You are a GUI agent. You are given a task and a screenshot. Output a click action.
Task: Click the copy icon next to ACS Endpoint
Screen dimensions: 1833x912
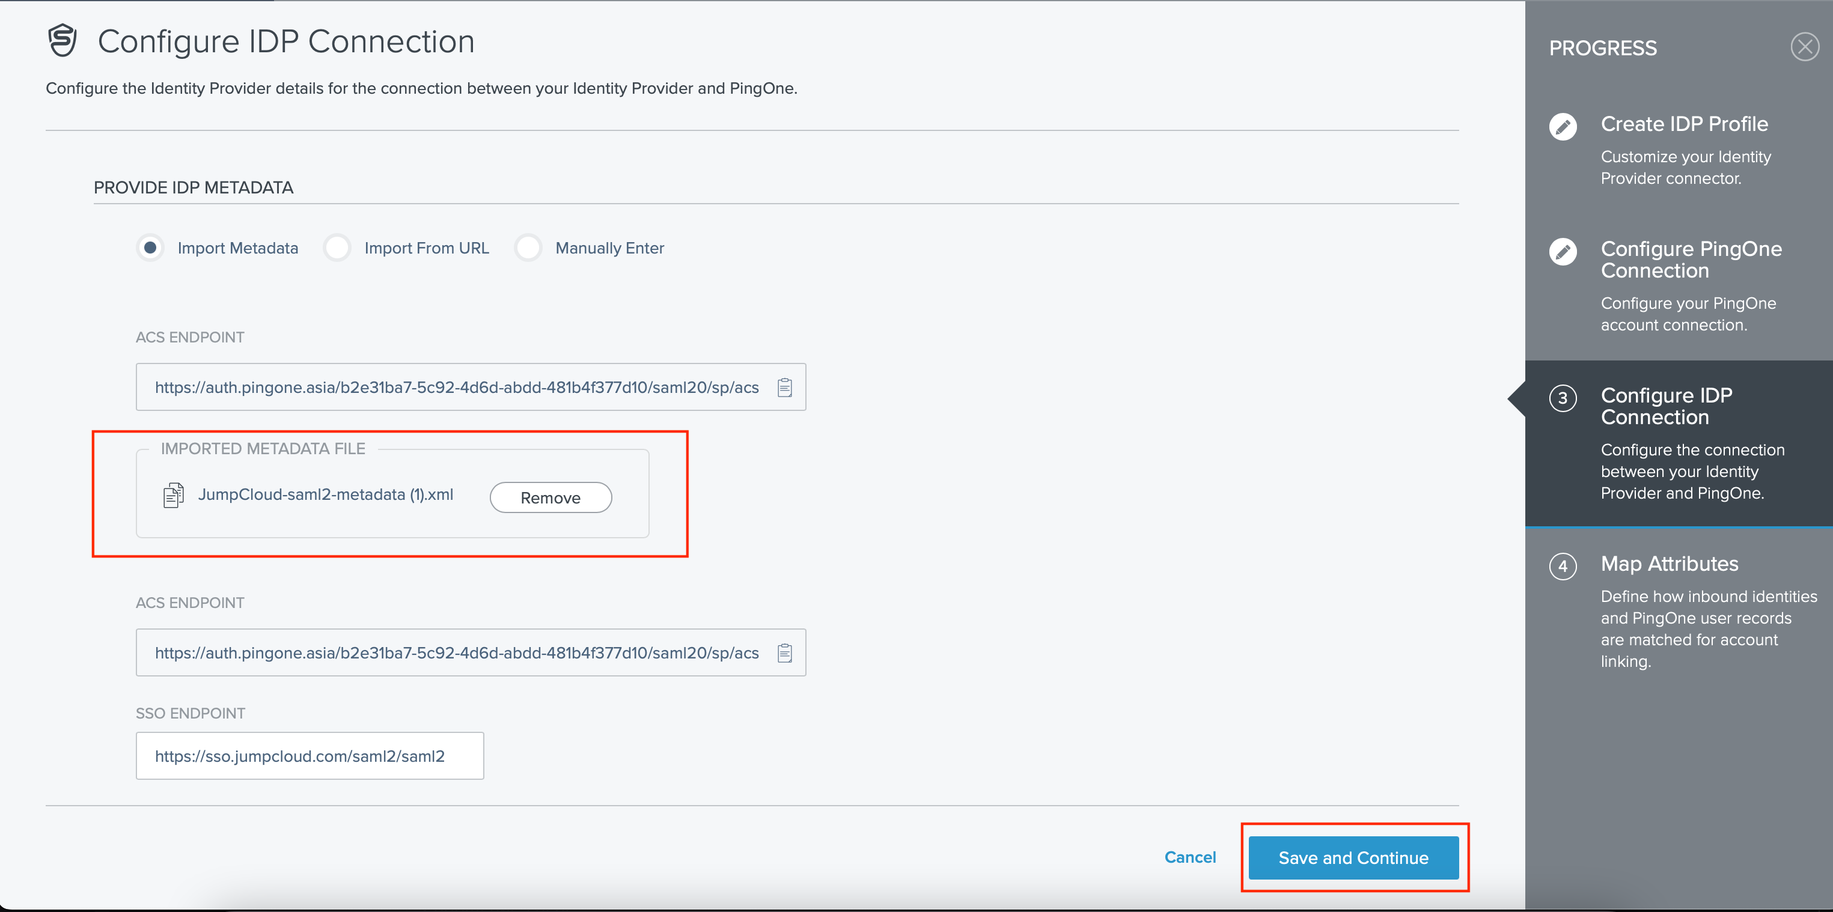pos(784,387)
